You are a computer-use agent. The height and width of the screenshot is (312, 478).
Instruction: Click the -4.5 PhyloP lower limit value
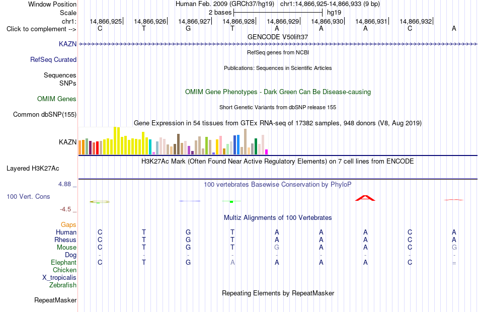pos(65,209)
